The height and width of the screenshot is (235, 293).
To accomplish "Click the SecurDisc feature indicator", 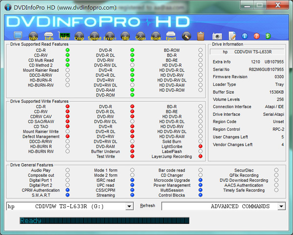I will point(276,170).
